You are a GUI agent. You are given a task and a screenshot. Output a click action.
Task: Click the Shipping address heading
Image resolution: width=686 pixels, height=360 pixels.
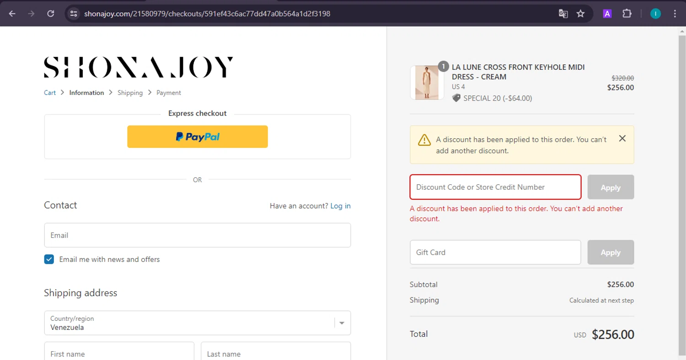click(80, 293)
